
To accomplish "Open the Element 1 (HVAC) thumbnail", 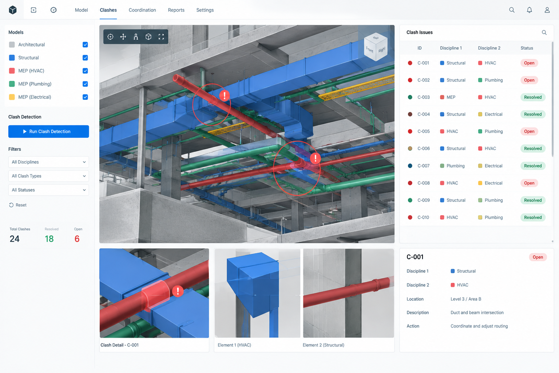I will point(257,293).
